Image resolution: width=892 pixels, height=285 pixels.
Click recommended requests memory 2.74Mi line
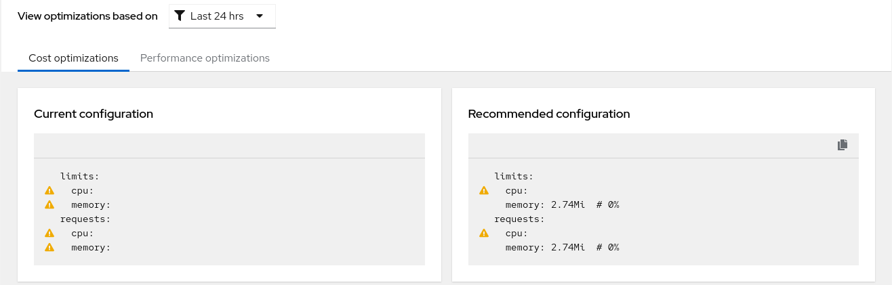coord(562,248)
